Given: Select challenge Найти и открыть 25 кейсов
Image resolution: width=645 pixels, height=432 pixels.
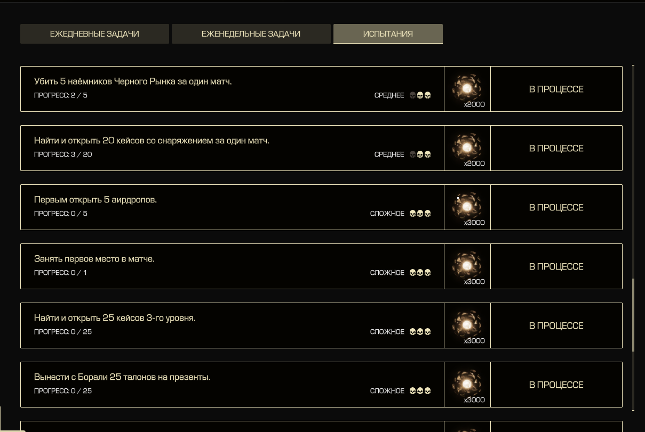Looking at the screenshot, I should (x=232, y=325).
